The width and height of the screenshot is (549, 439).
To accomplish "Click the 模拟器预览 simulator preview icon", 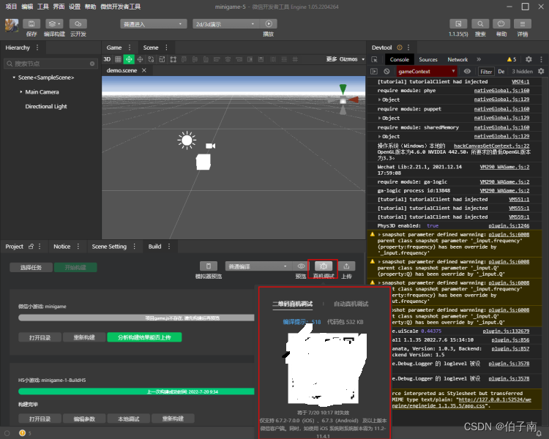I will pyautogui.click(x=209, y=266).
